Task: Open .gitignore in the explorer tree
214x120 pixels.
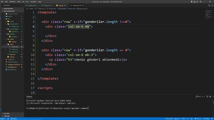Action: click(x=11, y=59)
